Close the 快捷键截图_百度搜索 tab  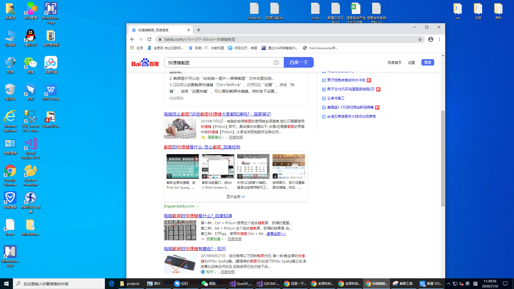tap(188, 30)
